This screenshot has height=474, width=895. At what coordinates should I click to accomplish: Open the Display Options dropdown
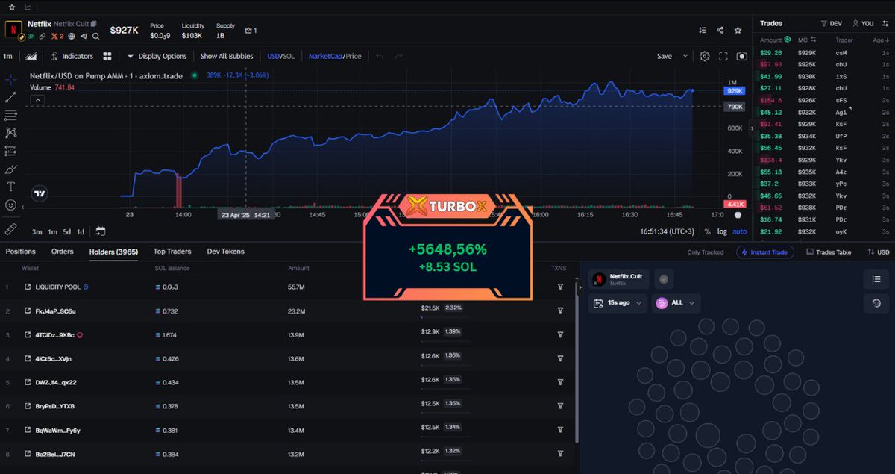pos(157,56)
